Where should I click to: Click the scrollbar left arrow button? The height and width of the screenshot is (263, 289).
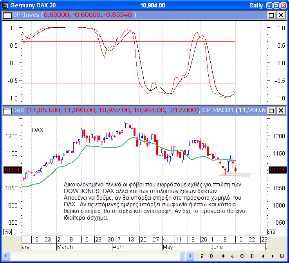click(6, 256)
